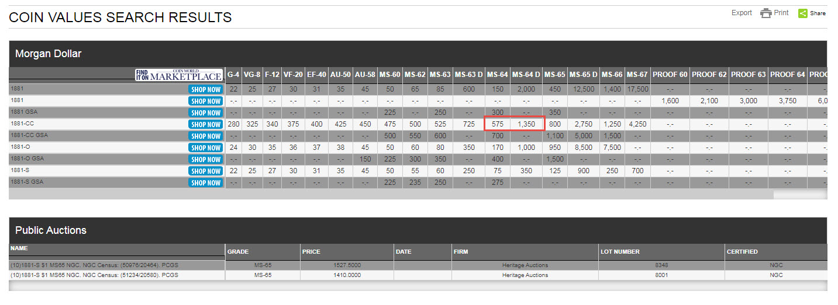Screen dimensions: 838x305
Task: Open the Coin World Marketplace logo
Action: [x=179, y=75]
